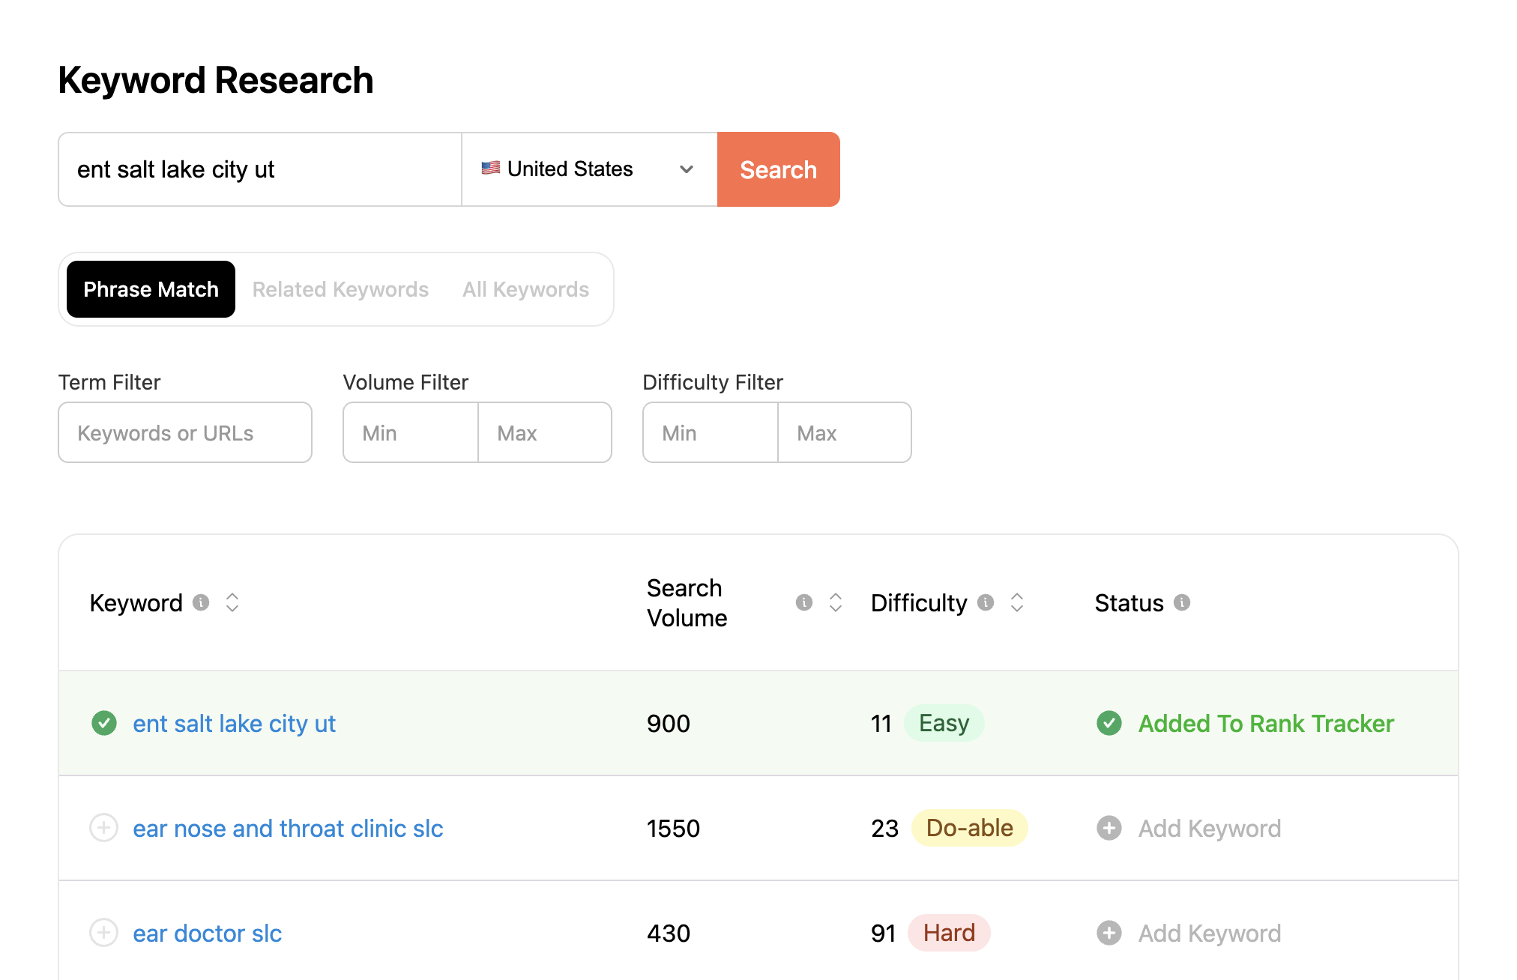
Task: Click the United States flag icon
Action: coord(491,169)
